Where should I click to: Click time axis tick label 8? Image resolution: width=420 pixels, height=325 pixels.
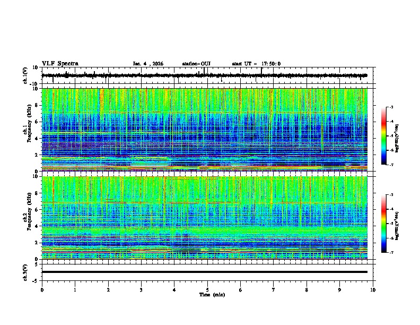307,290
